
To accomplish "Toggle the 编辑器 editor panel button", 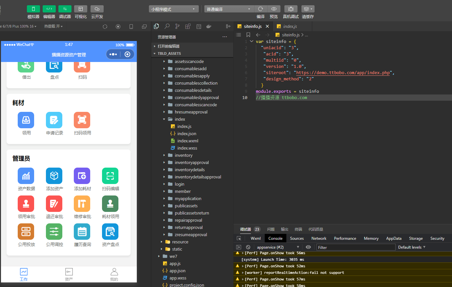I will (x=49, y=9).
